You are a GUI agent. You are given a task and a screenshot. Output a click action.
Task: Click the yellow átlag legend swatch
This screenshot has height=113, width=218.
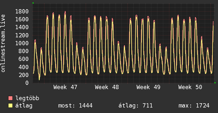[10, 106]
